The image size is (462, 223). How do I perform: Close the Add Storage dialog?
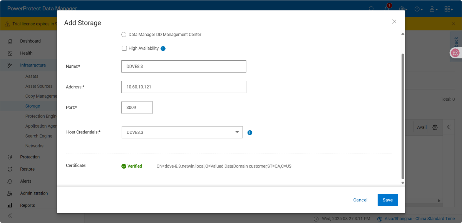pyautogui.click(x=394, y=22)
